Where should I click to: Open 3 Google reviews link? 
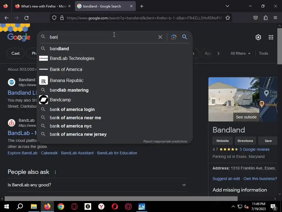[x=254, y=149]
